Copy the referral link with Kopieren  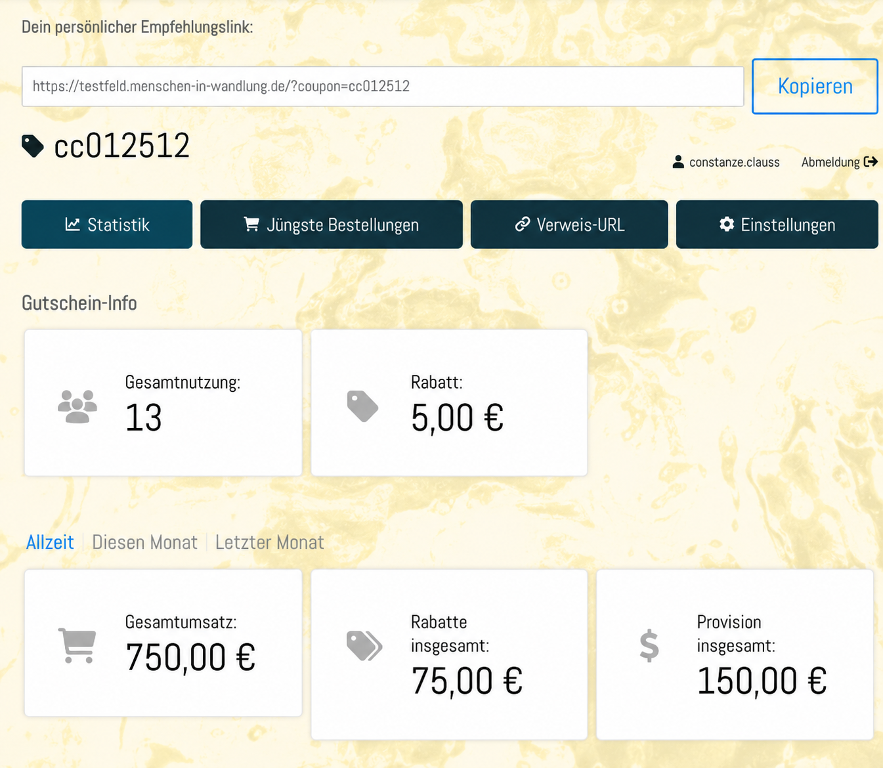coord(815,86)
